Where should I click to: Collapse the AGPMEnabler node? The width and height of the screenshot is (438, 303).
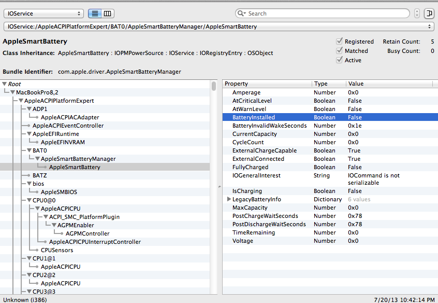[x=54, y=225]
